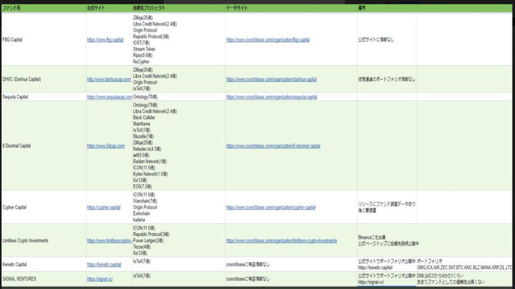Select the 投資先プロジェクト header cell
The height and width of the screenshot is (289, 515).
[x=151, y=7]
